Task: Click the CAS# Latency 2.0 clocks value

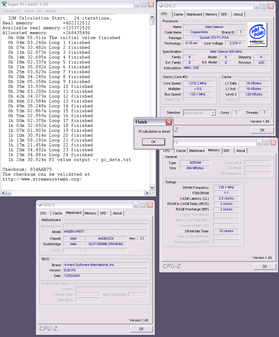Action: coord(226,198)
